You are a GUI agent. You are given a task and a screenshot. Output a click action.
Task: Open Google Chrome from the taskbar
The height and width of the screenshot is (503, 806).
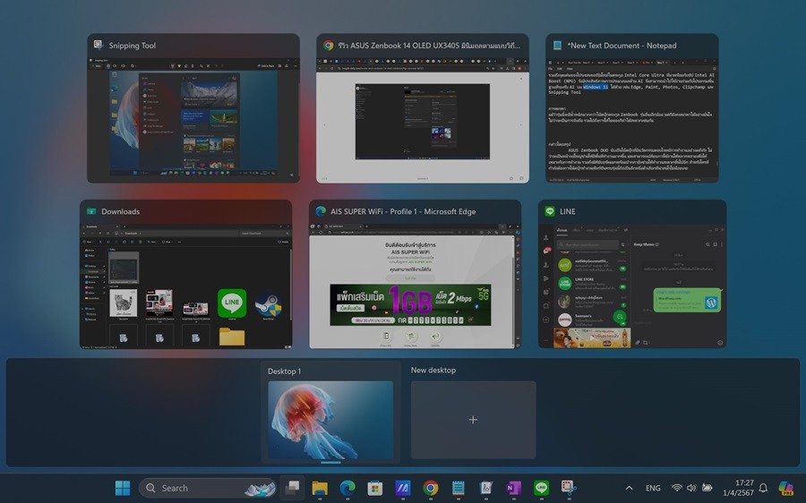[431, 488]
